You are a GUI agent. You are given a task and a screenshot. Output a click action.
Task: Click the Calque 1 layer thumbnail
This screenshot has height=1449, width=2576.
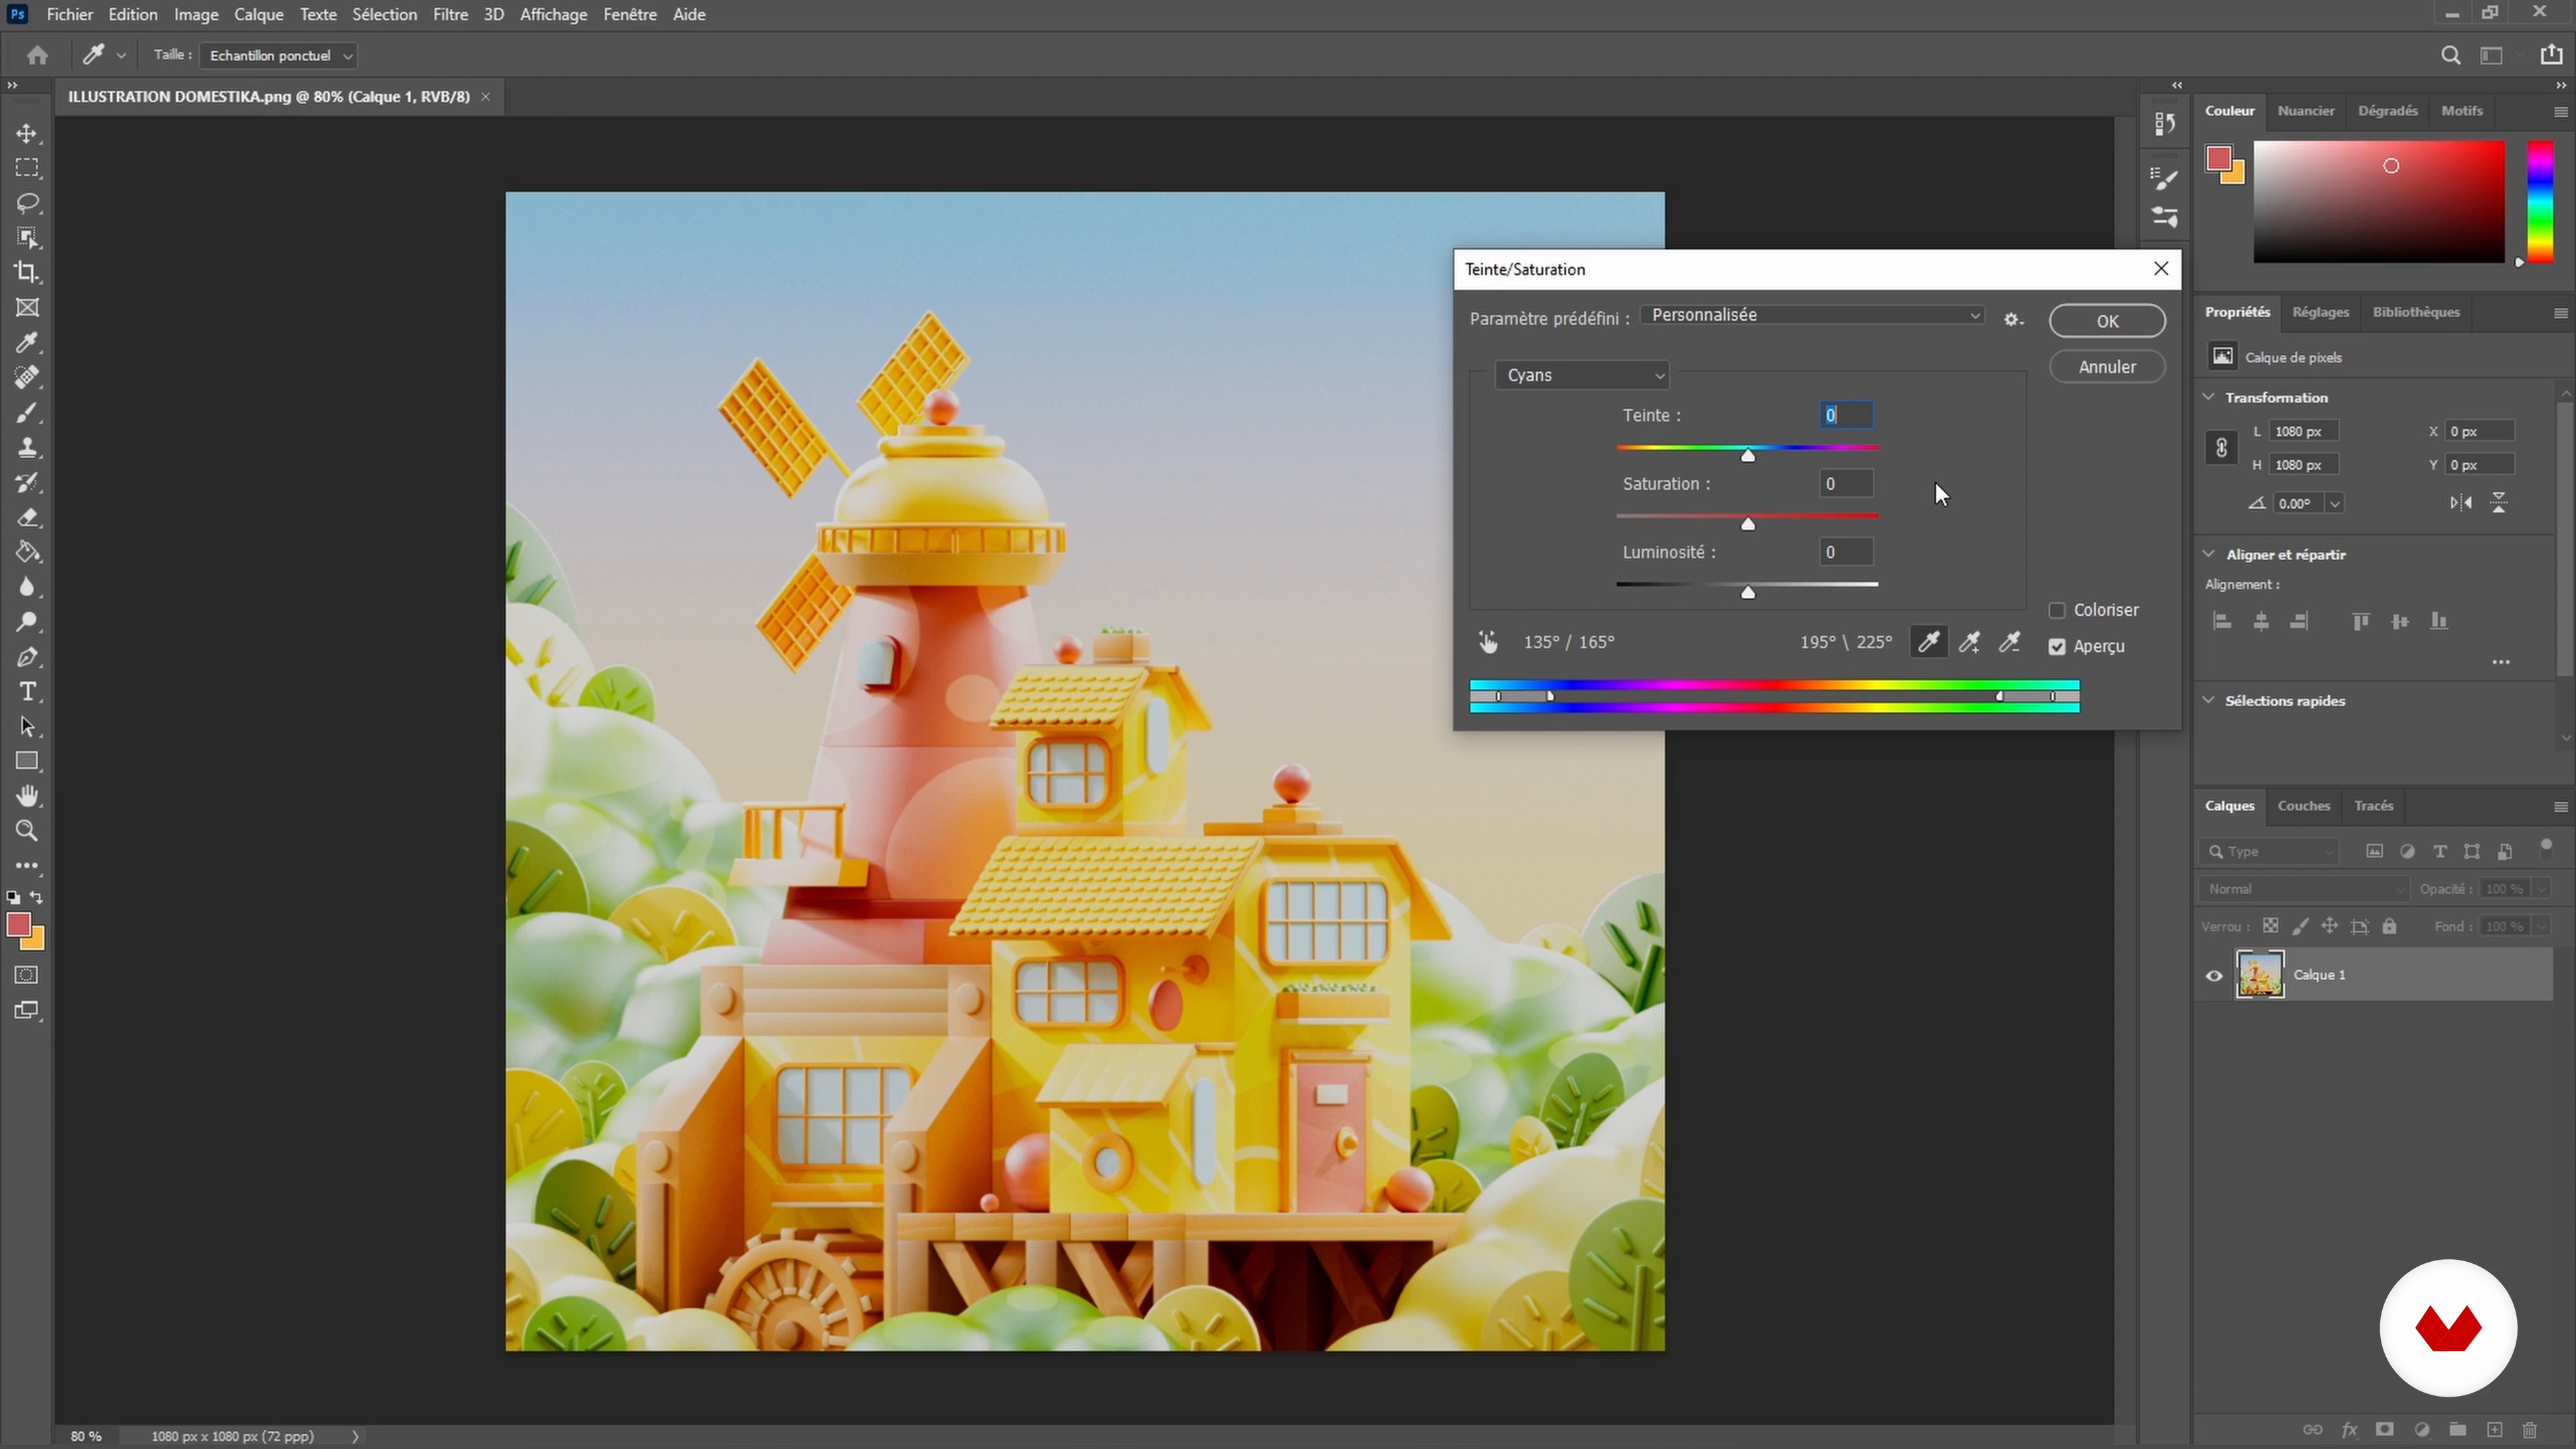[x=2260, y=975]
